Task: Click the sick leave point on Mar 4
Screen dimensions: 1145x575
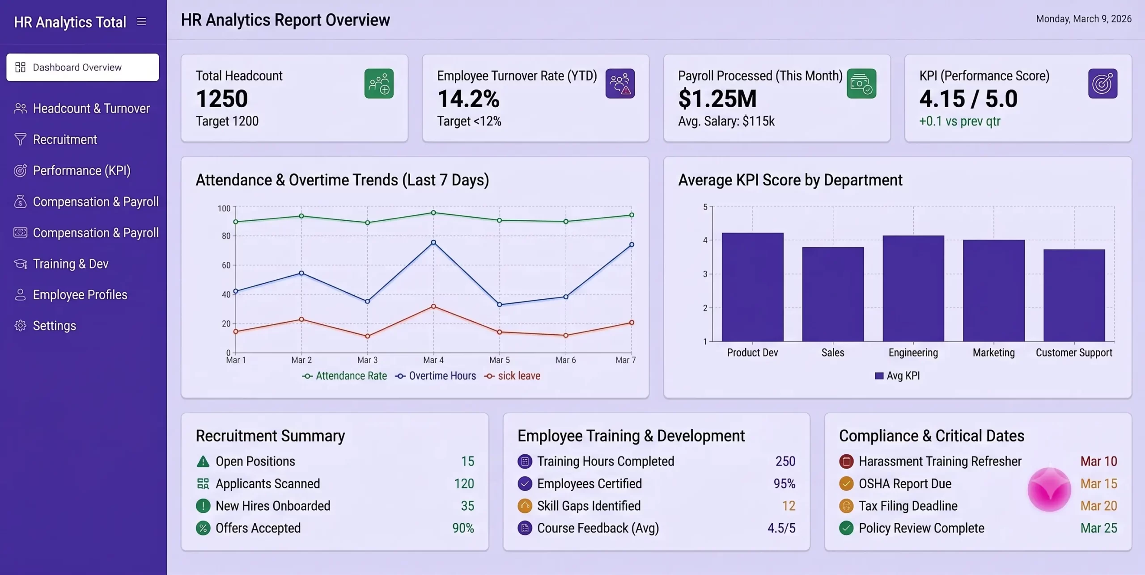Action: [x=433, y=306]
